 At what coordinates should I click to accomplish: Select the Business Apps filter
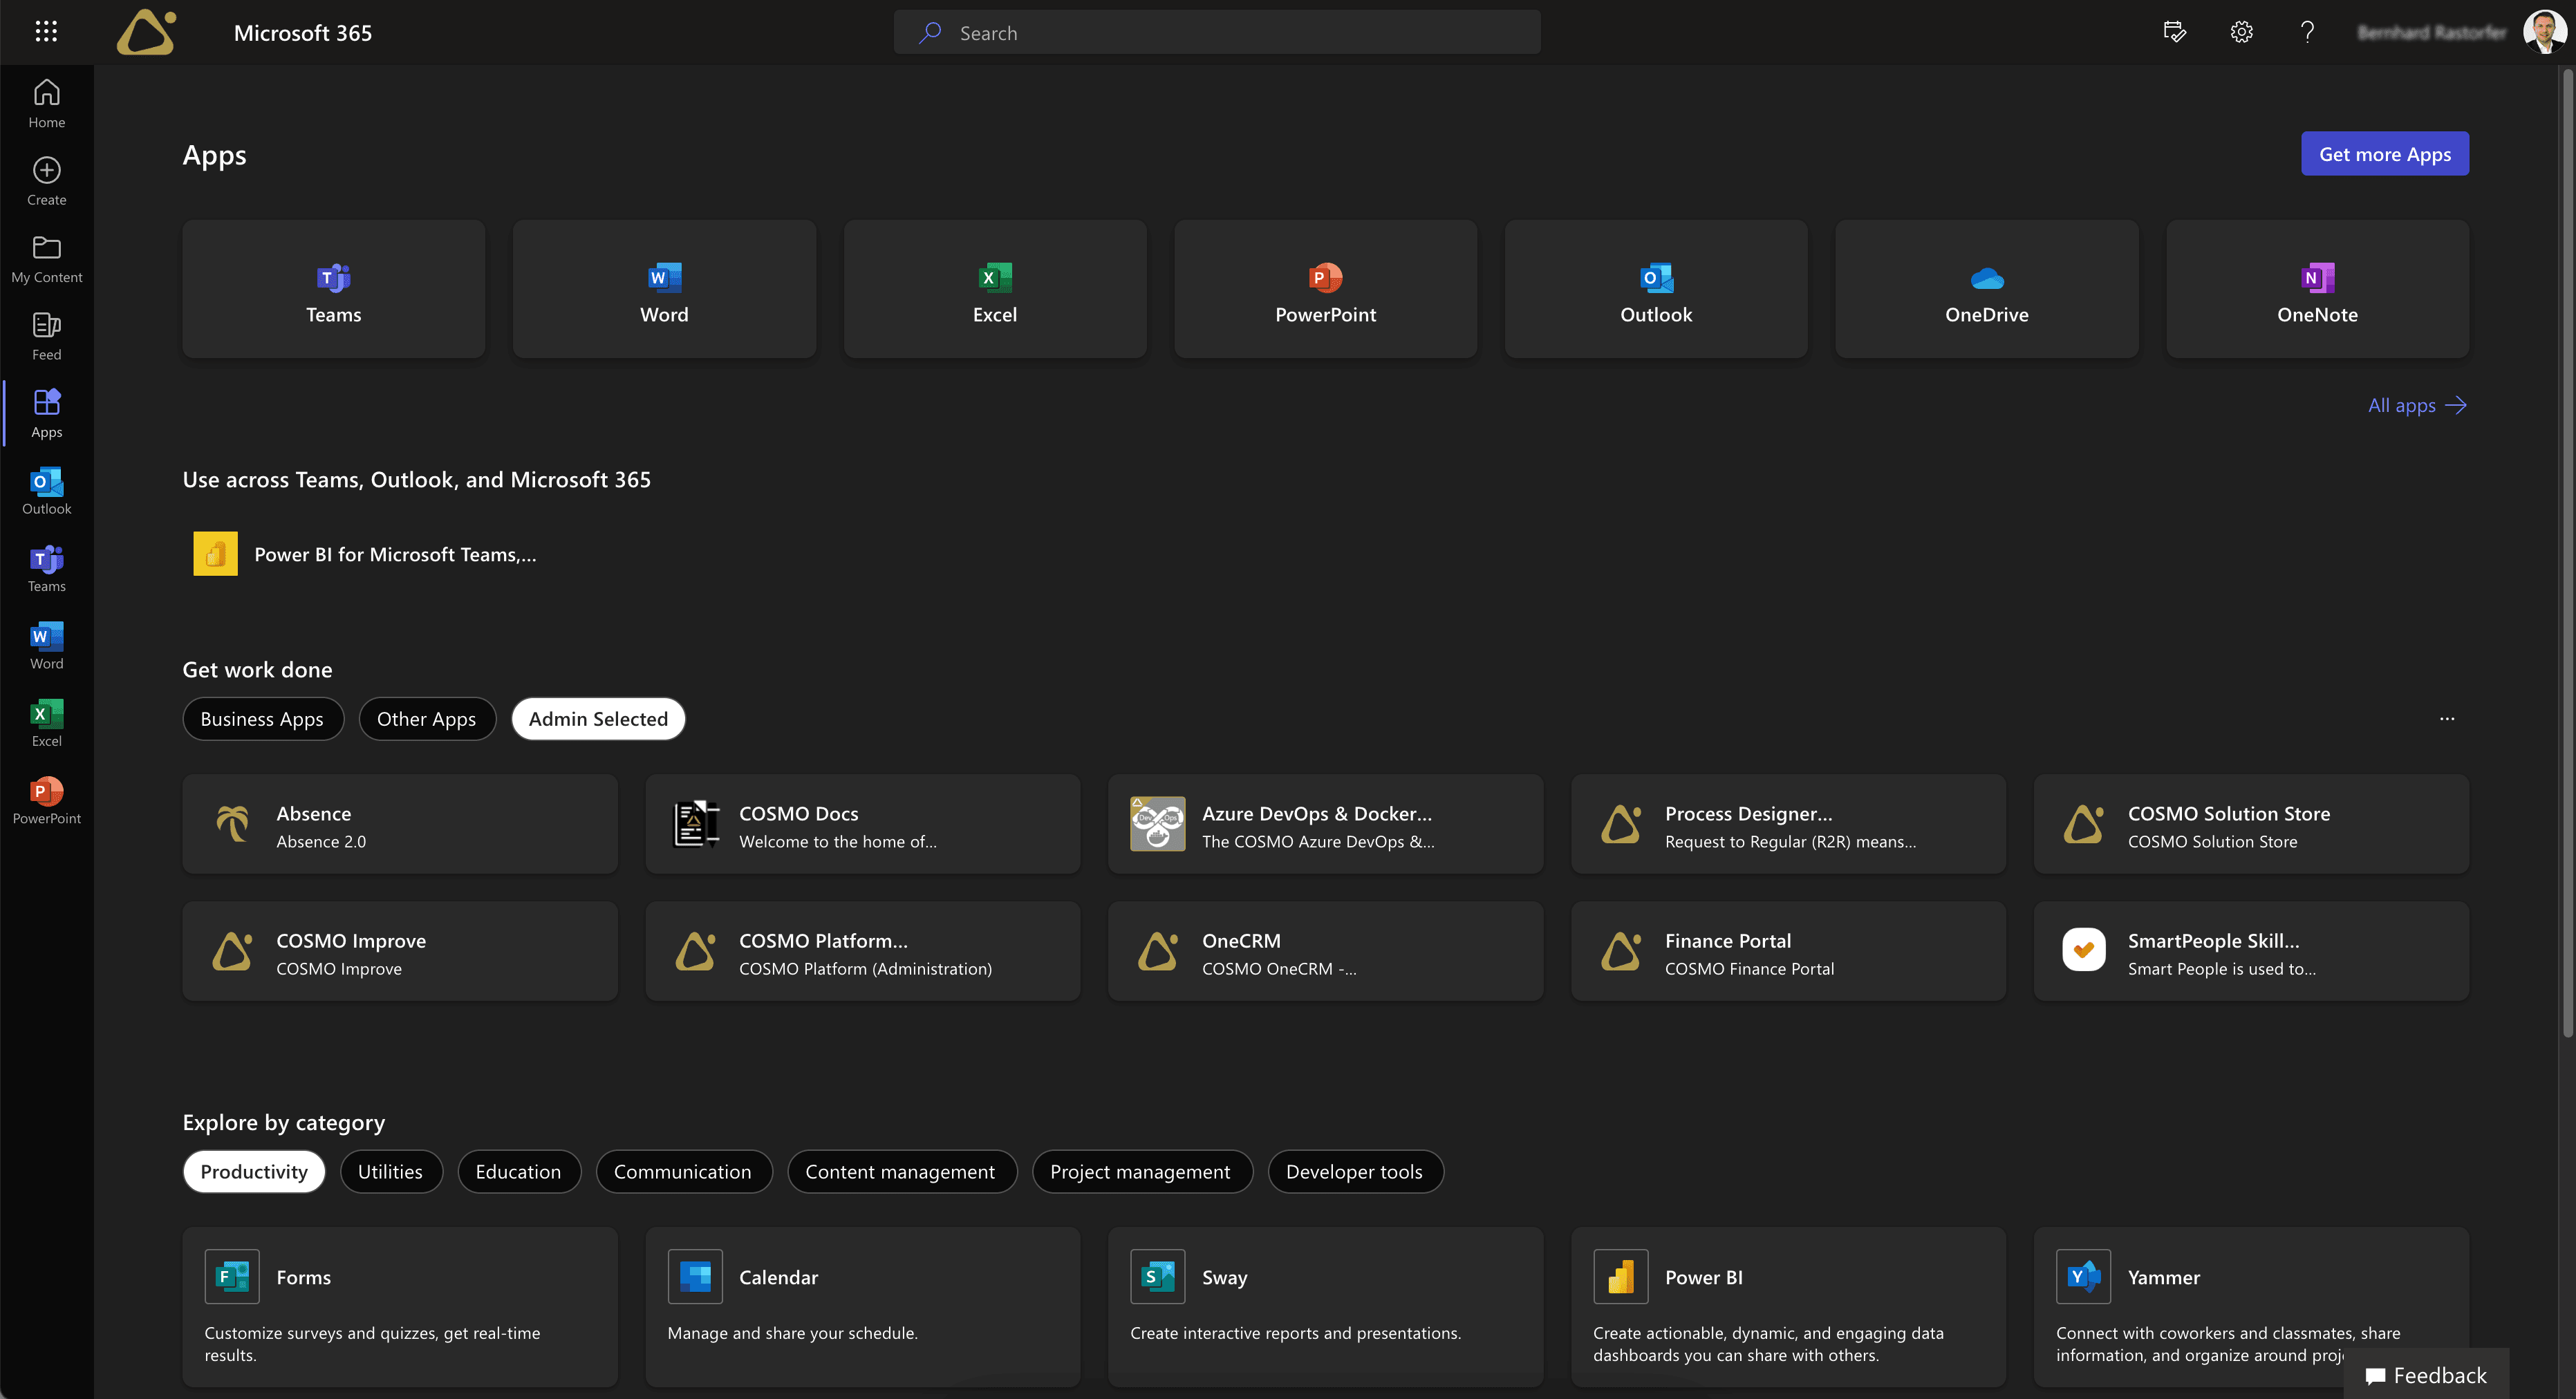point(262,719)
